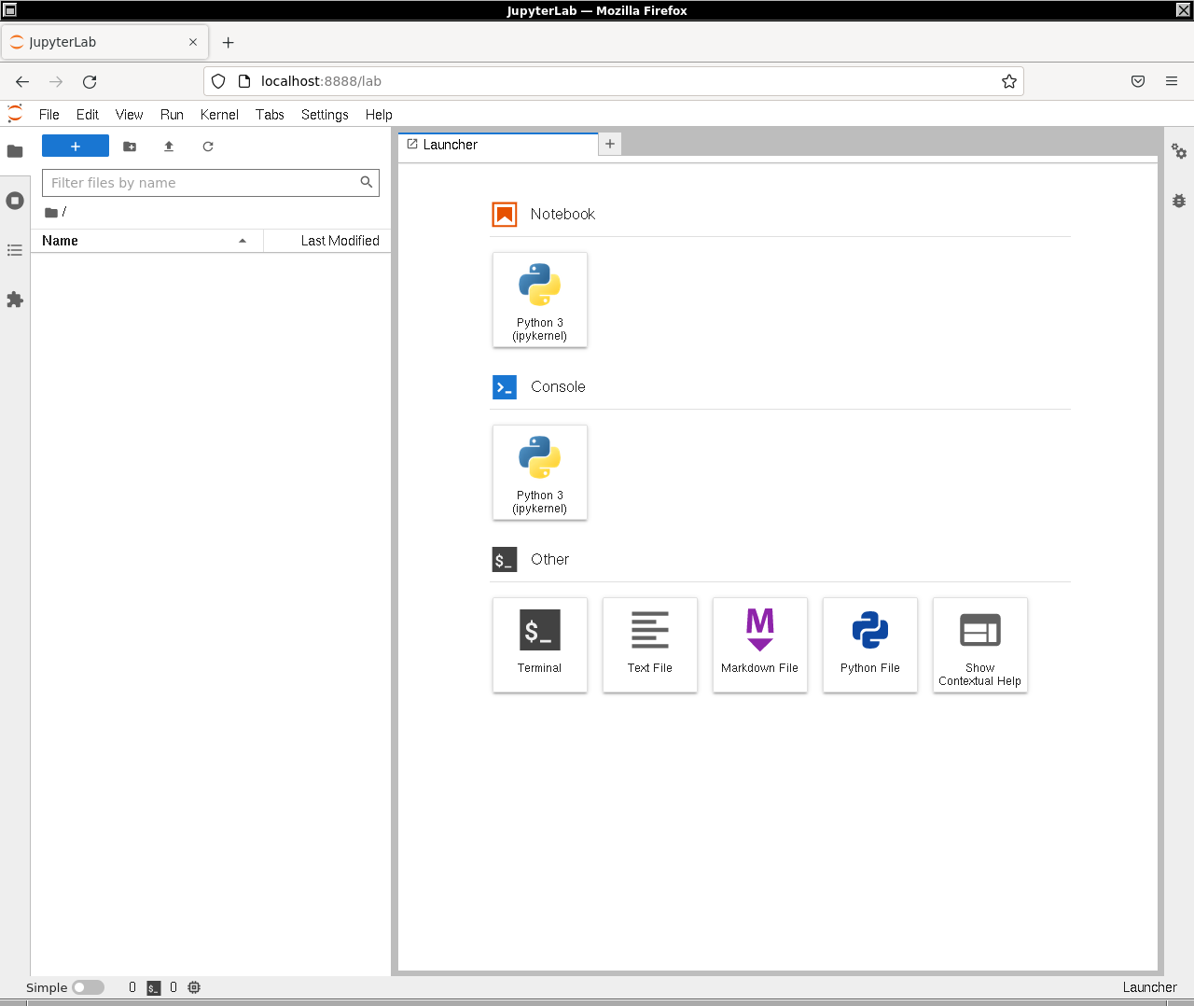Toggle Simple interface mode switch
The image size is (1194, 1006).
pyautogui.click(x=89, y=987)
